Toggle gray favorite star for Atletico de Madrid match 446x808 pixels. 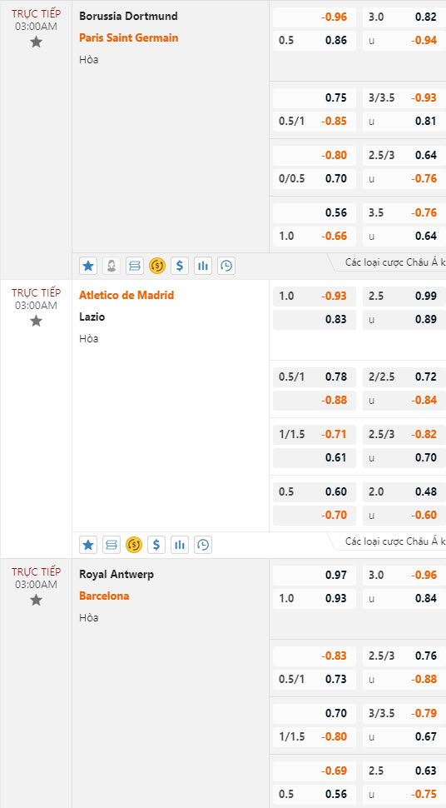(x=36, y=321)
